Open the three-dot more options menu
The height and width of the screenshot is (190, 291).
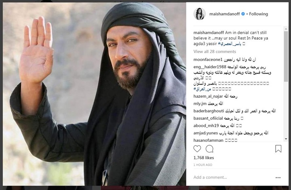278,178
